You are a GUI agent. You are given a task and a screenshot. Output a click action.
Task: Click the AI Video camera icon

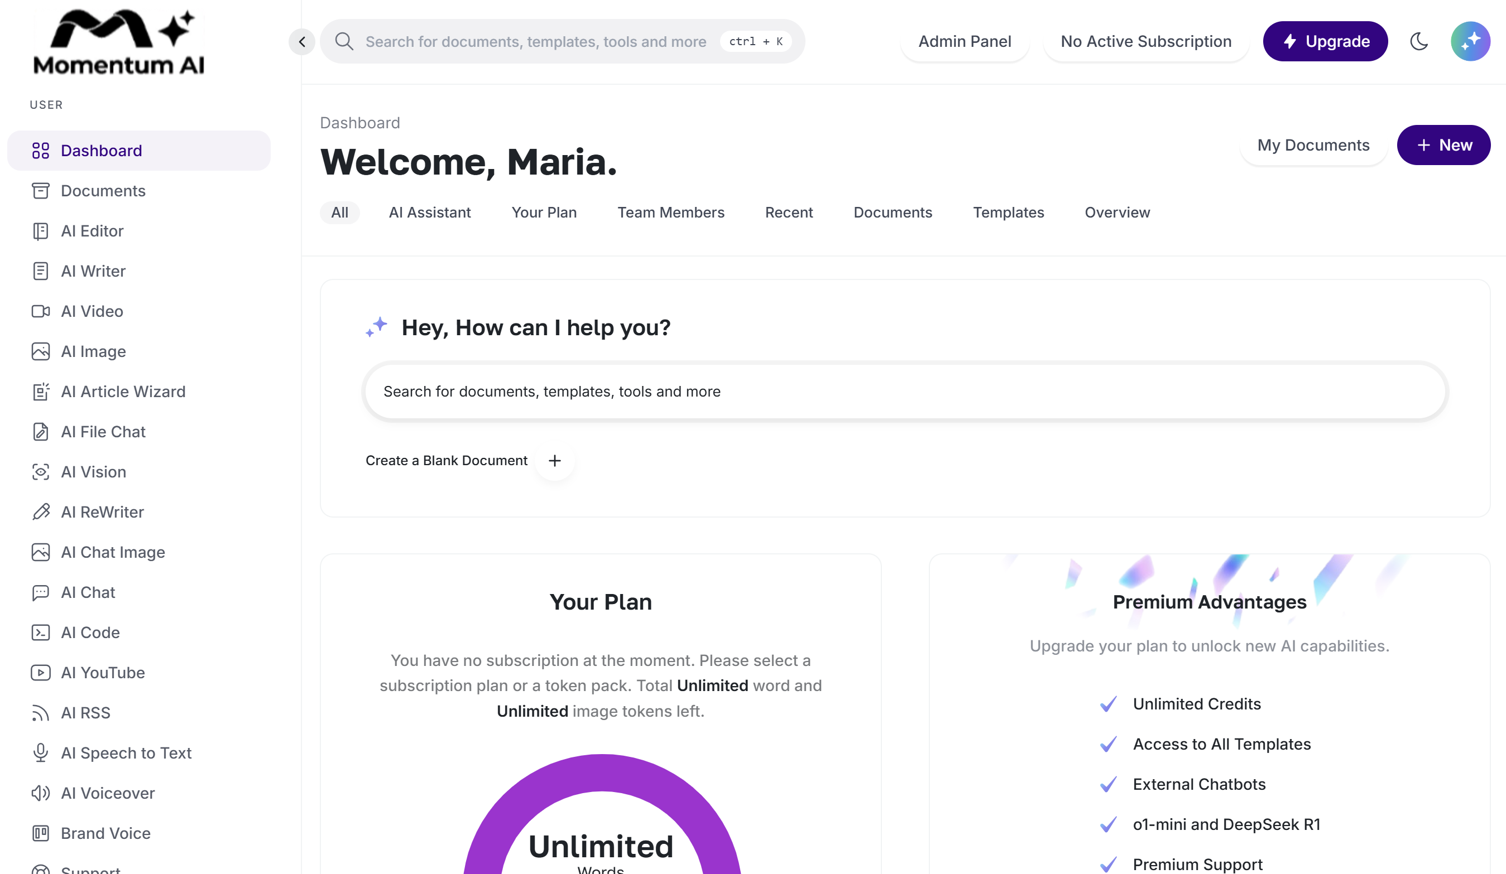point(40,311)
